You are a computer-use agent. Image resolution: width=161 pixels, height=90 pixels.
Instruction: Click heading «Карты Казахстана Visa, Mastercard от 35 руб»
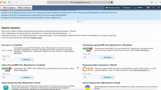[x=21, y=83]
